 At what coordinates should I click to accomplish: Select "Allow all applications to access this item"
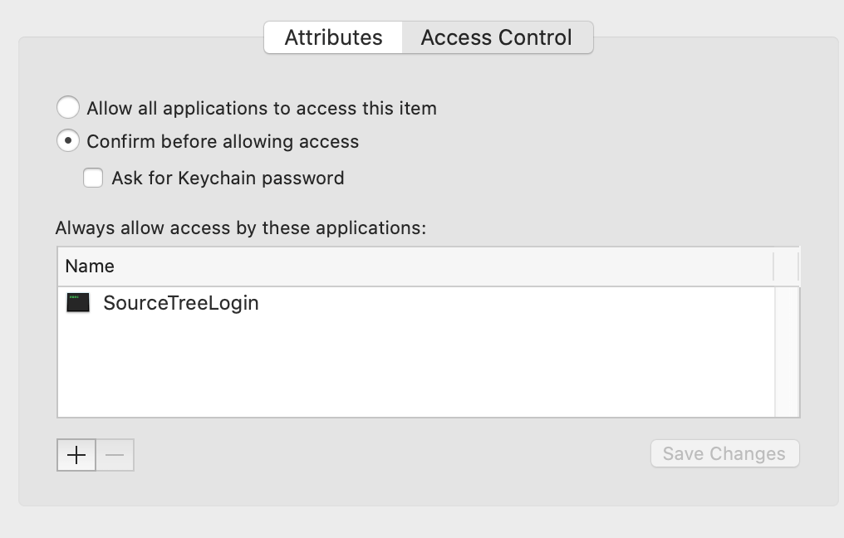[68, 107]
